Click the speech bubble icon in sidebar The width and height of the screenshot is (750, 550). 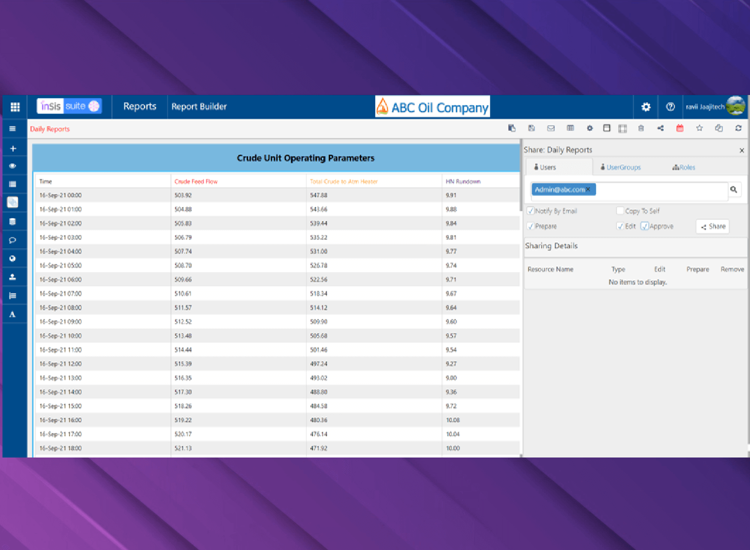pos(13,240)
